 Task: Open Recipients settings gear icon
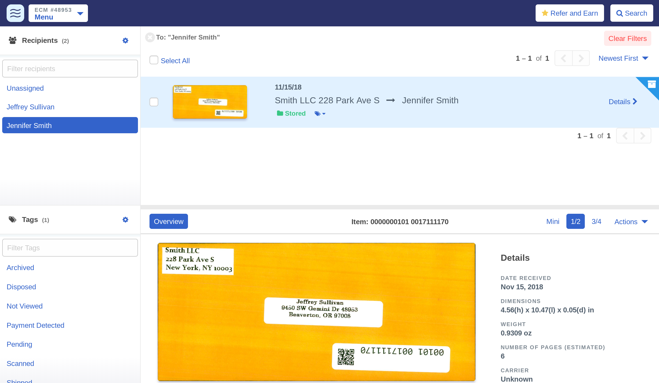125,41
